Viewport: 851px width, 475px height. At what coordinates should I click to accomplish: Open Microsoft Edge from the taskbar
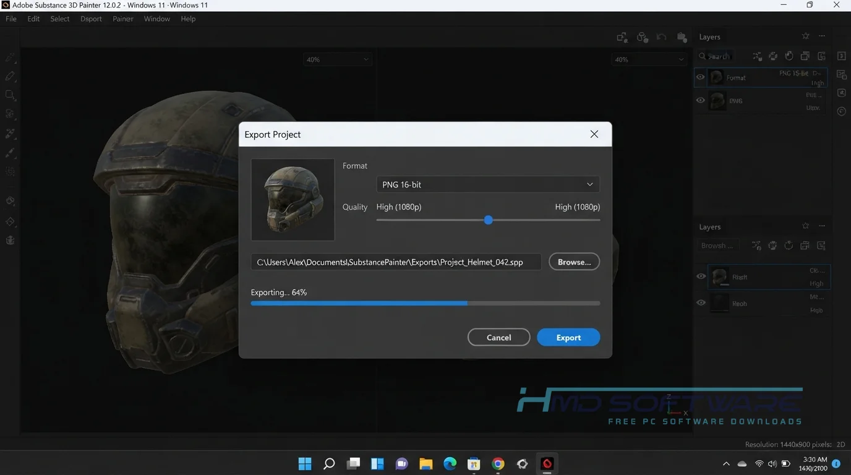(450, 464)
